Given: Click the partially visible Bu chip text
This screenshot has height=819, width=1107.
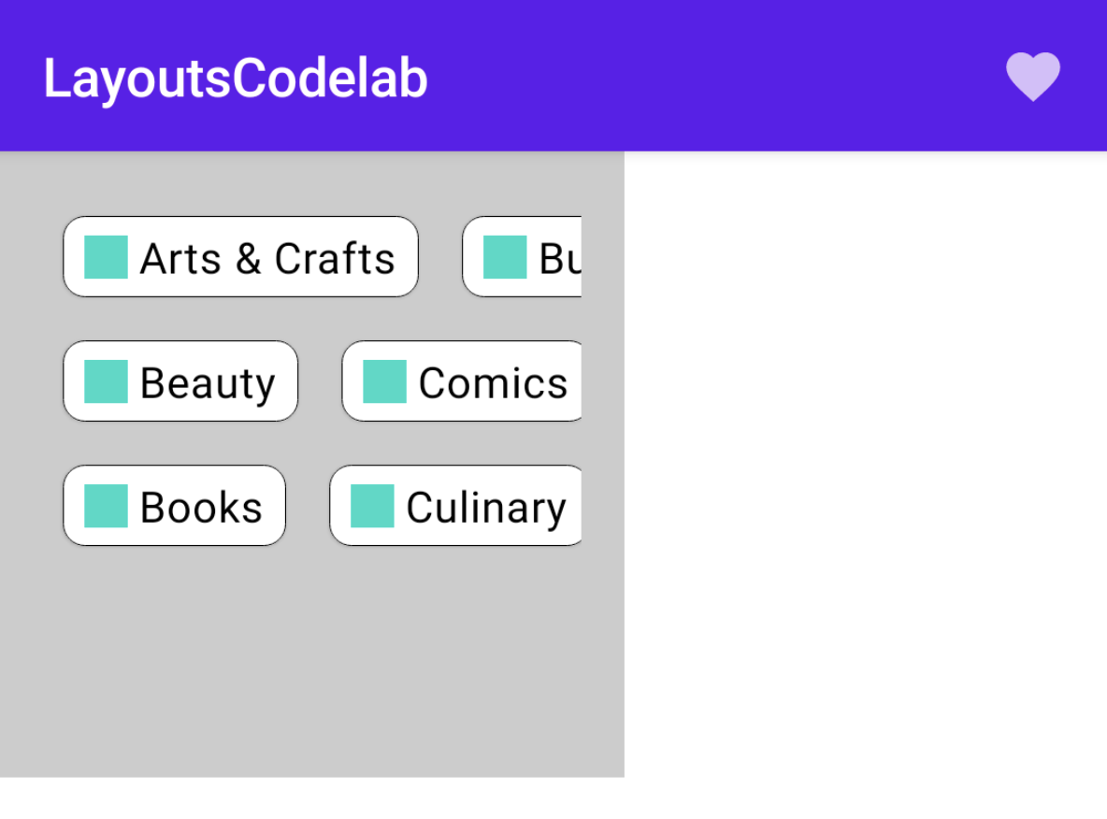Looking at the screenshot, I should (560, 258).
